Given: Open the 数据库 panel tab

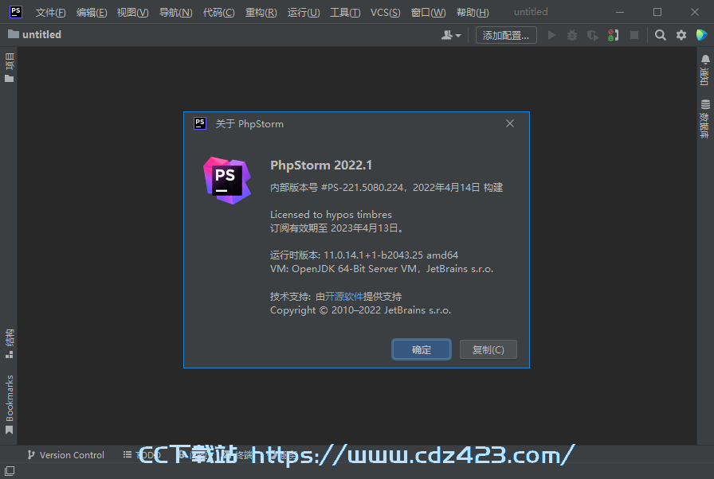Looking at the screenshot, I should click(705, 119).
